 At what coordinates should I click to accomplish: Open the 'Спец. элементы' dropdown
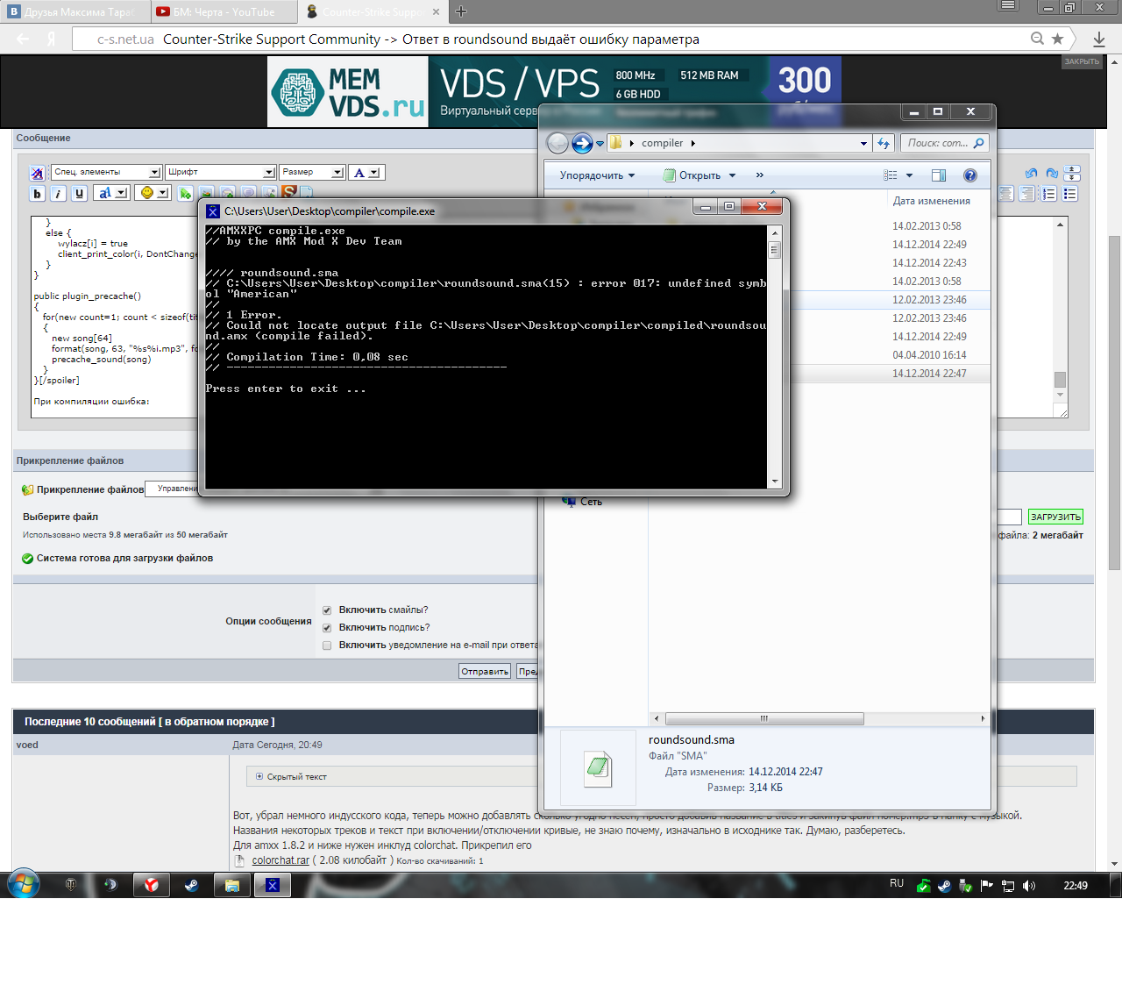tap(106, 172)
